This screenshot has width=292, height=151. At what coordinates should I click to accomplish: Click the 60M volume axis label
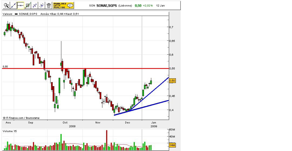[x=172, y=129]
